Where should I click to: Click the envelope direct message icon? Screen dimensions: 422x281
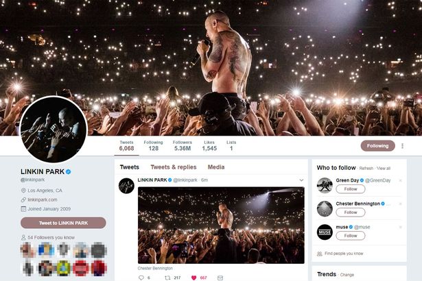click(220, 278)
